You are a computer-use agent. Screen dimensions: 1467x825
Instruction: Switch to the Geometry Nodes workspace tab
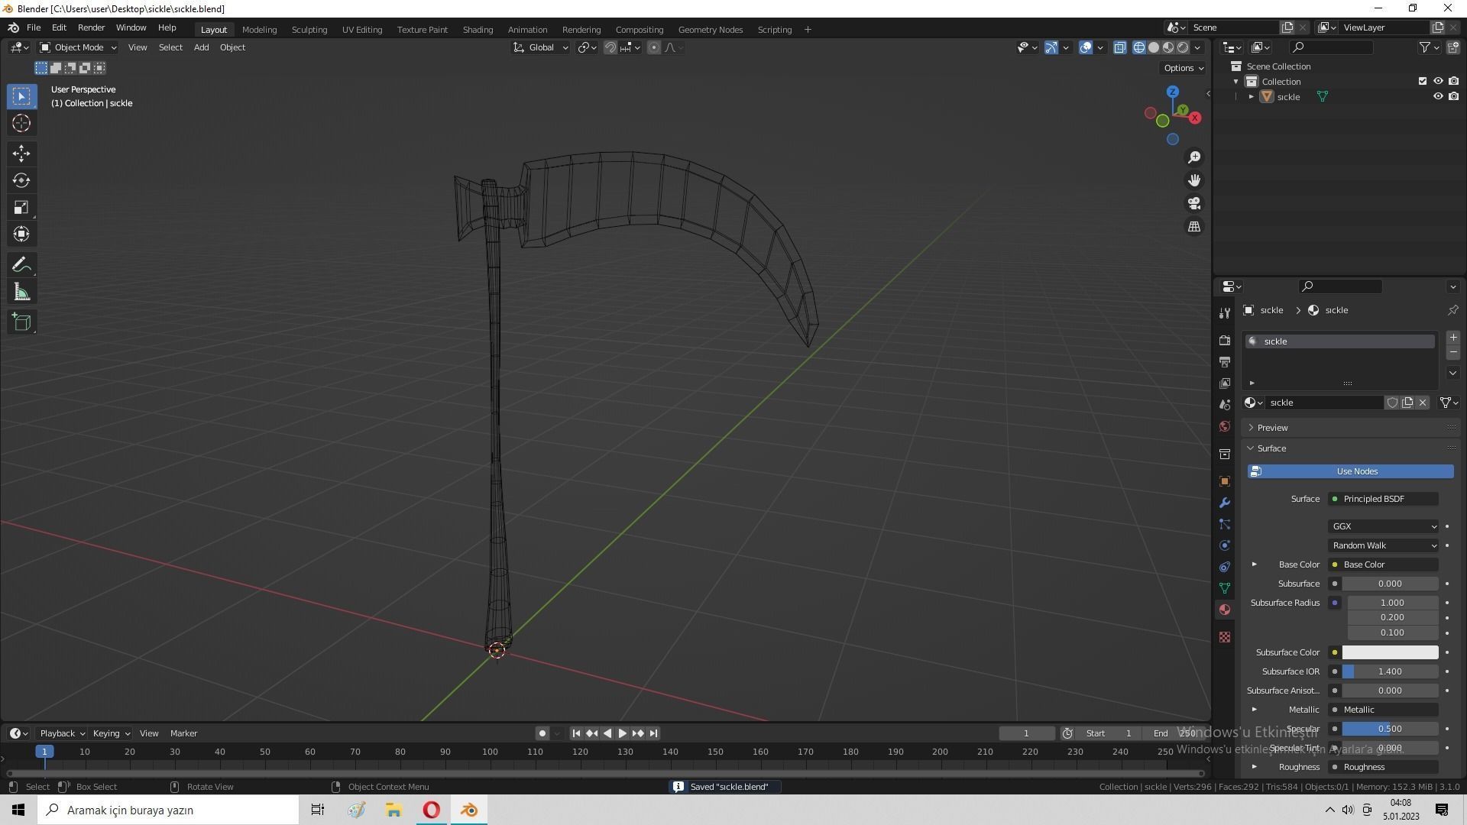[x=711, y=30]
